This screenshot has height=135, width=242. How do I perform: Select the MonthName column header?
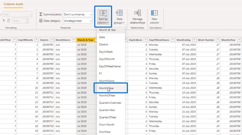(63, 40)
